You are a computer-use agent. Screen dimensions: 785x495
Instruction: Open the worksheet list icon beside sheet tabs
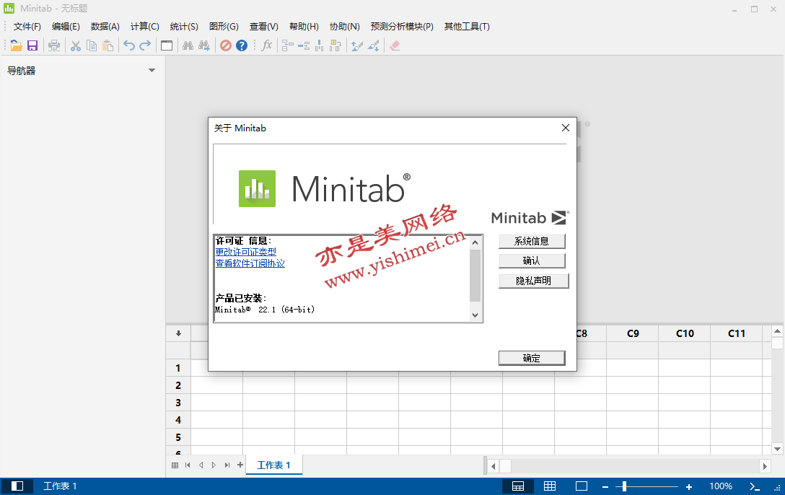point(175,465)
